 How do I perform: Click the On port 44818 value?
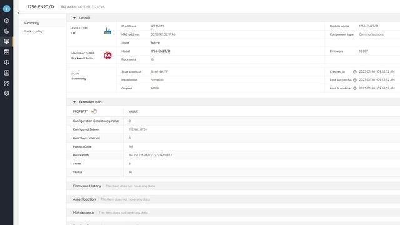154,88
